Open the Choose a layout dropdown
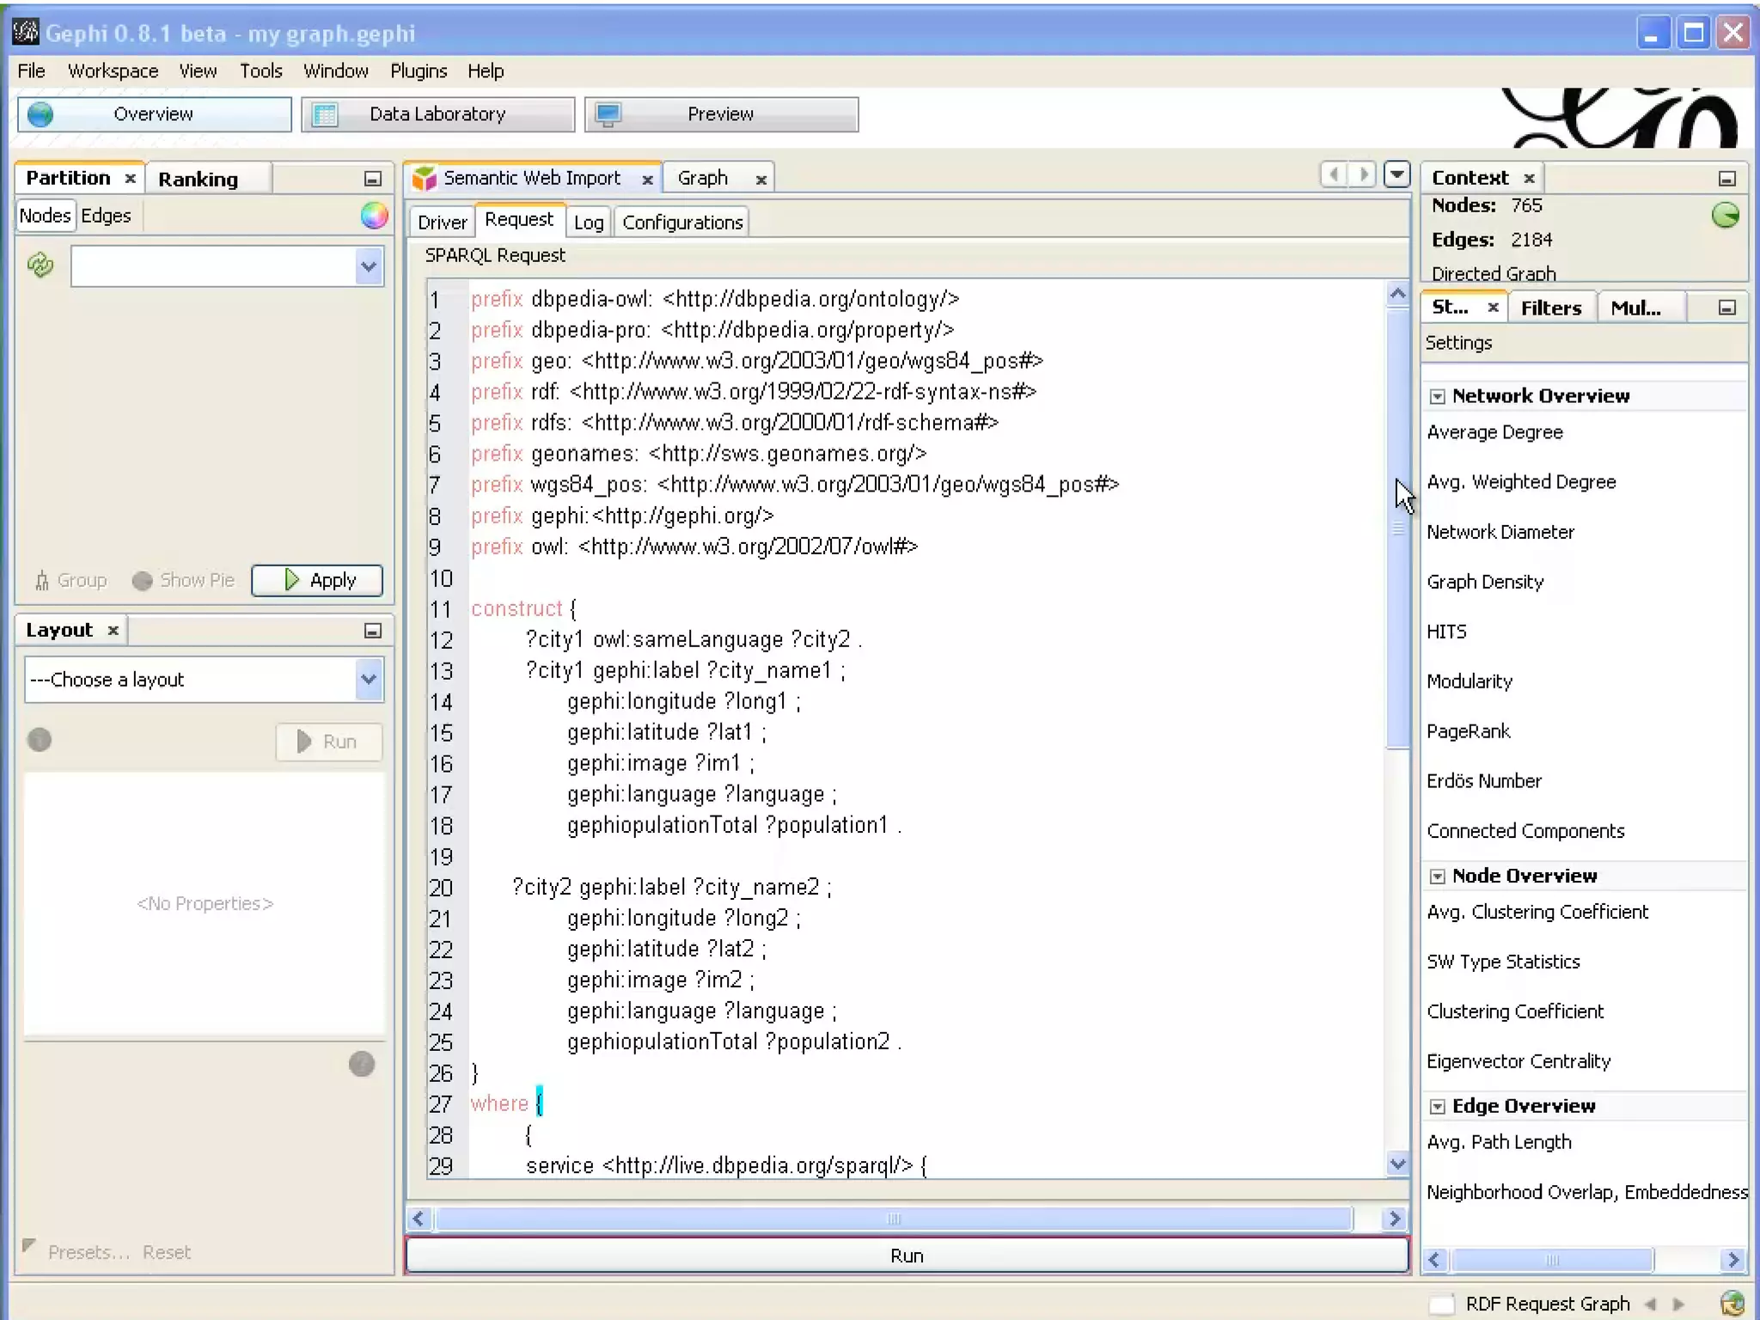 (x=369, y=680)
